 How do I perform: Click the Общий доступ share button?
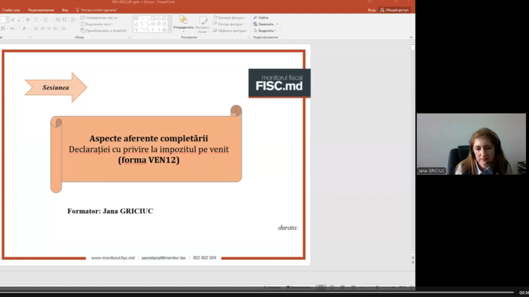(394, 10)
